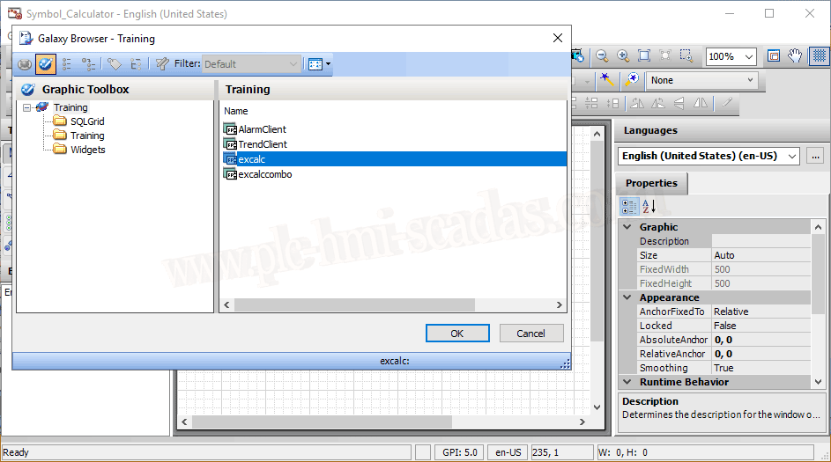Click the magic wand toolbar icon

607,80
